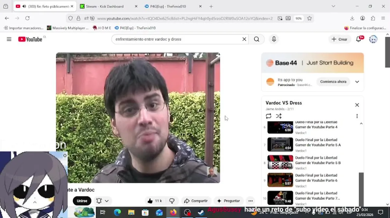Screen dimensions: 390x218
Task: Open the Crear button
Action: click(340, 39)
